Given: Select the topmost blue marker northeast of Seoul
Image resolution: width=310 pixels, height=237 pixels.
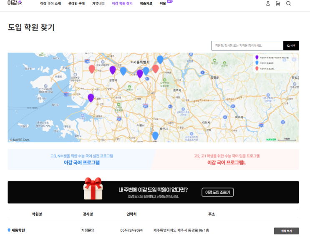Looking at the screenshot, I should tap(160, 60).
